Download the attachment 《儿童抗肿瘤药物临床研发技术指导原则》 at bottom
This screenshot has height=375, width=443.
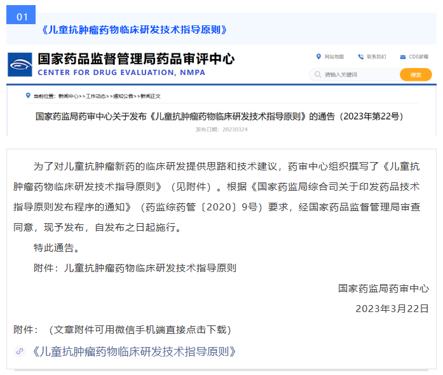tap(133, 351)
